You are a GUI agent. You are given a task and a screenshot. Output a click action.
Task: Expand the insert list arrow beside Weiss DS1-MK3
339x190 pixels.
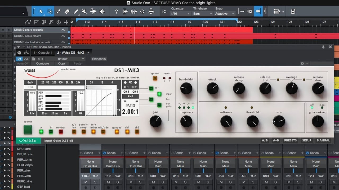click(x=89, y=53)
